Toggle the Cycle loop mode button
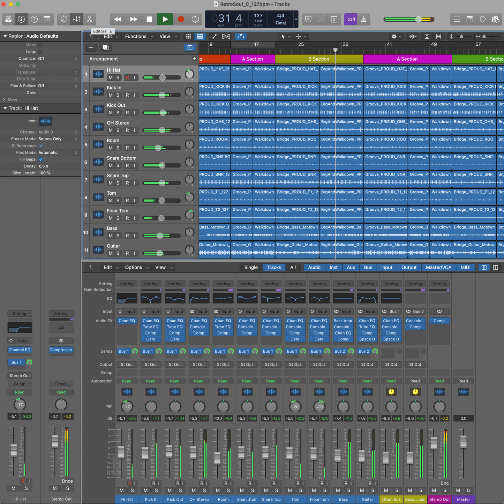This screenshot has width=504, height=504. [195, 20]
